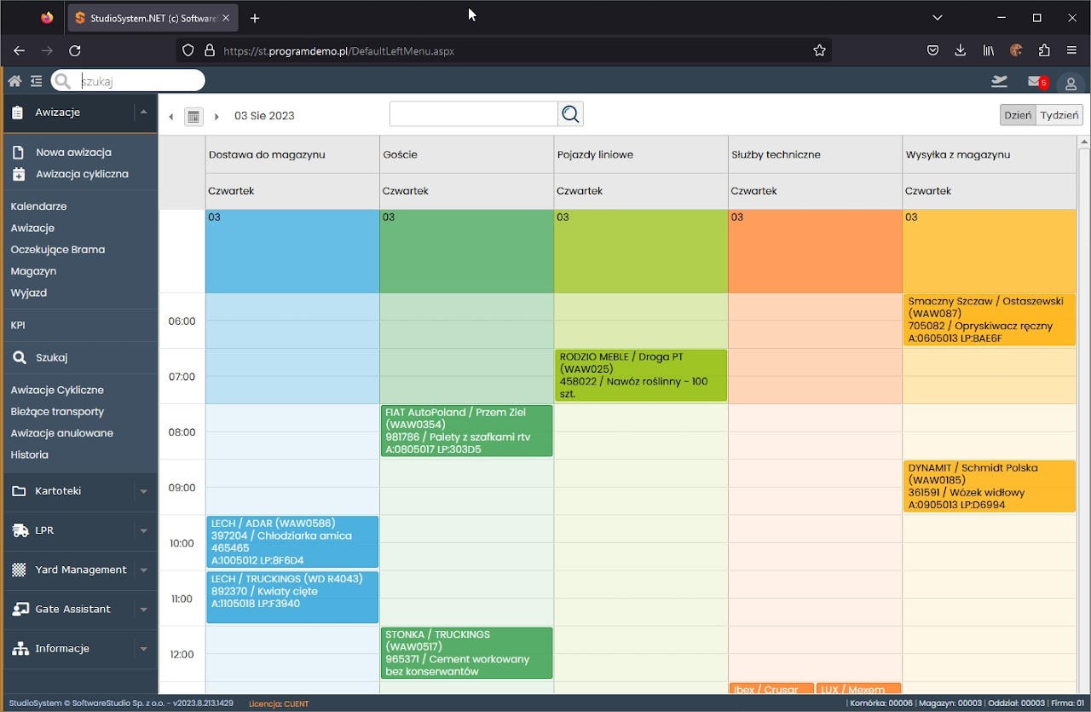Click the magnifier search button beside filter field
Viewport: 1091px width, 712px height.
pyautogui.click(x=570, y=114)
